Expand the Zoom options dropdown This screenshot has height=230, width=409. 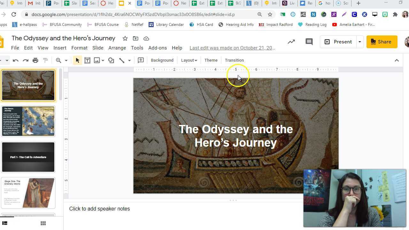pyautogui.click(x=66, y=60)
